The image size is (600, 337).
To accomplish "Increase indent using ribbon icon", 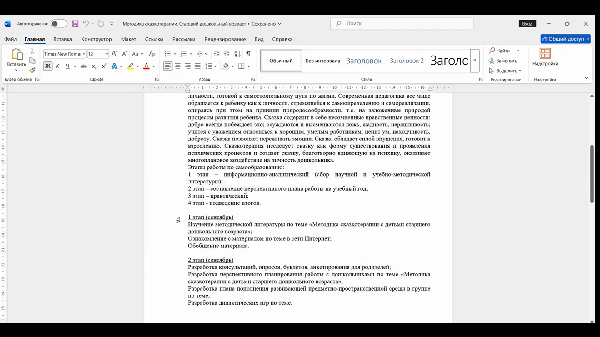I will click(227, 54).
